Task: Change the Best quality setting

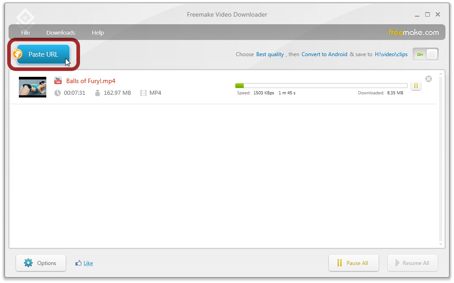Action: point(270,54)
